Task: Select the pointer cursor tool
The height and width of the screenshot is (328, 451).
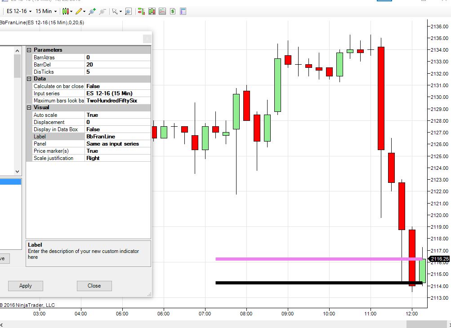Action: (115, 11)
